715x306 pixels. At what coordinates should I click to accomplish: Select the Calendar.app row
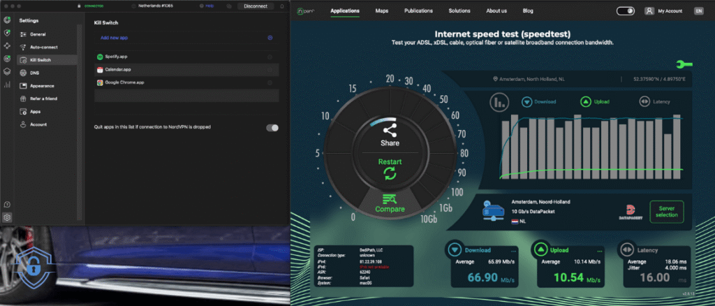[x=186, y=70]
